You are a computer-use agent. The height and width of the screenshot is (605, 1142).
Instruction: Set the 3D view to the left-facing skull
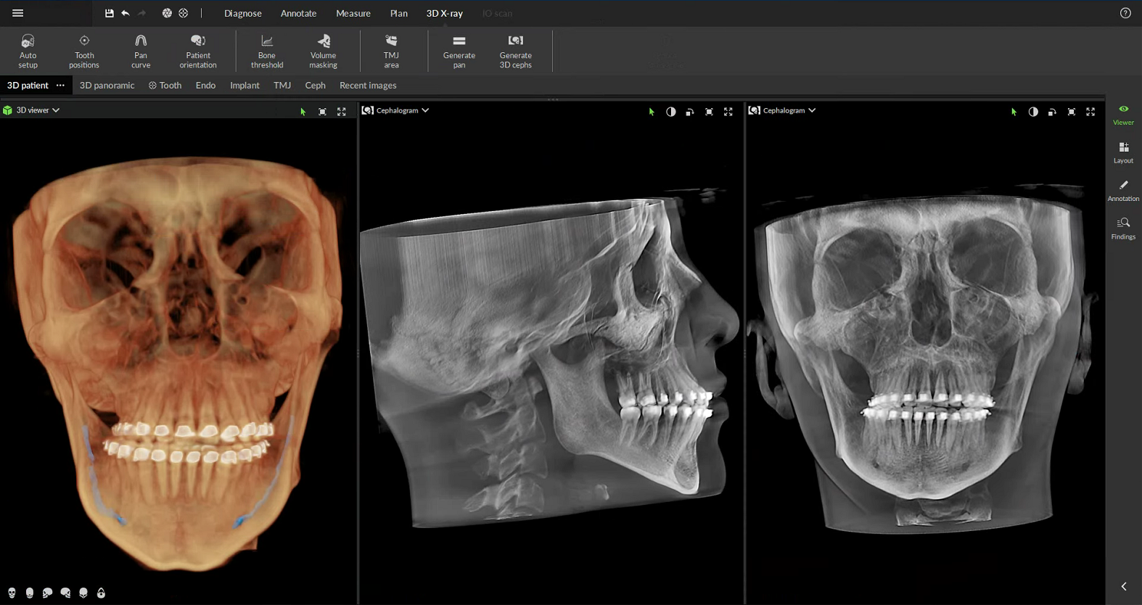tap(47, 593)
